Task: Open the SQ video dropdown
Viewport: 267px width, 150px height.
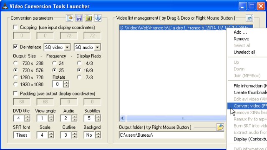Action: point(67,47)
